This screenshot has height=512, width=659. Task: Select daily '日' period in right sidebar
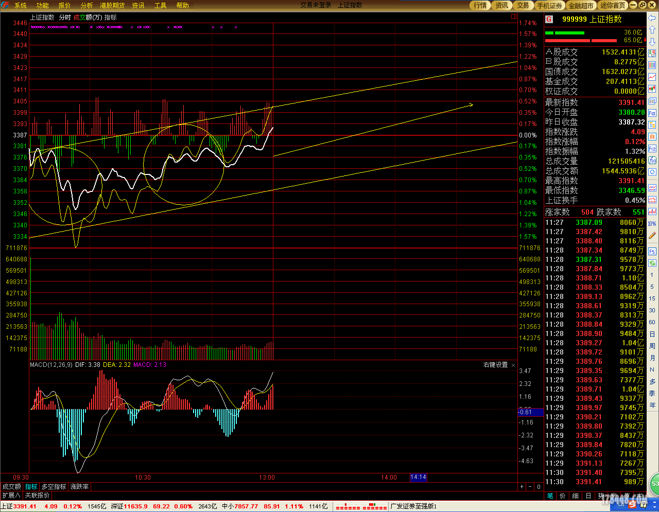point(652,334)
